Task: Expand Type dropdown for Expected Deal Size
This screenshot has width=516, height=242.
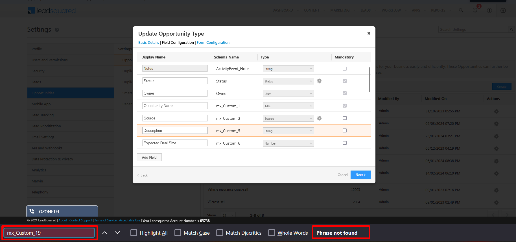Action: point(288,143)
